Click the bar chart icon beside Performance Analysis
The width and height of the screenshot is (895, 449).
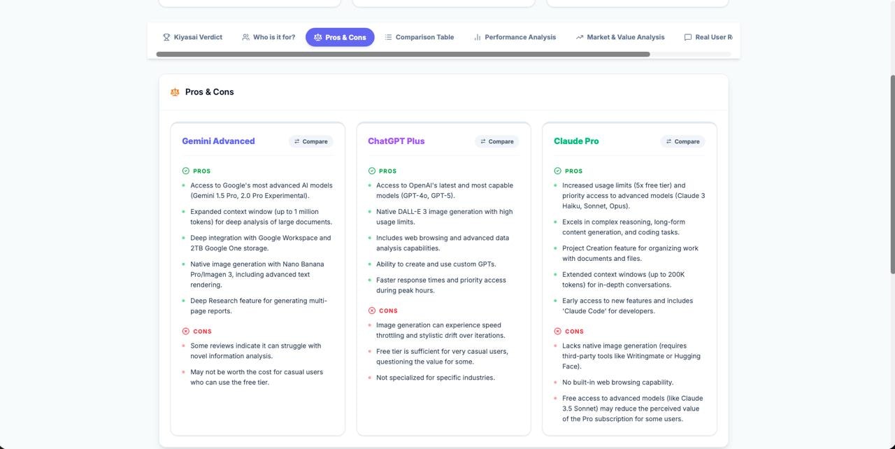tap(478, 37)
